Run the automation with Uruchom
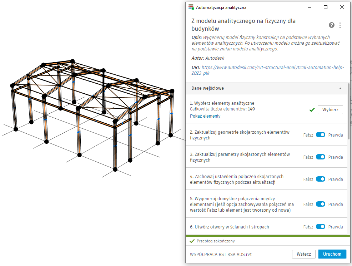This screenshot has height=266, width=352. point(332,254)
